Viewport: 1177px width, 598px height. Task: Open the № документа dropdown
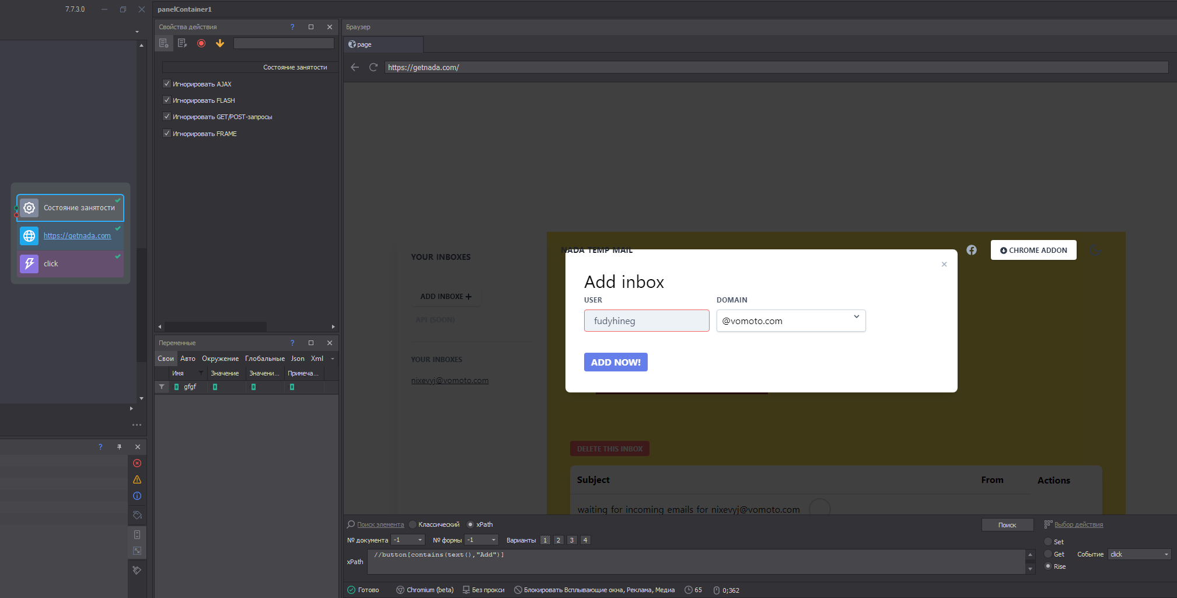click(x=408, y=540)
